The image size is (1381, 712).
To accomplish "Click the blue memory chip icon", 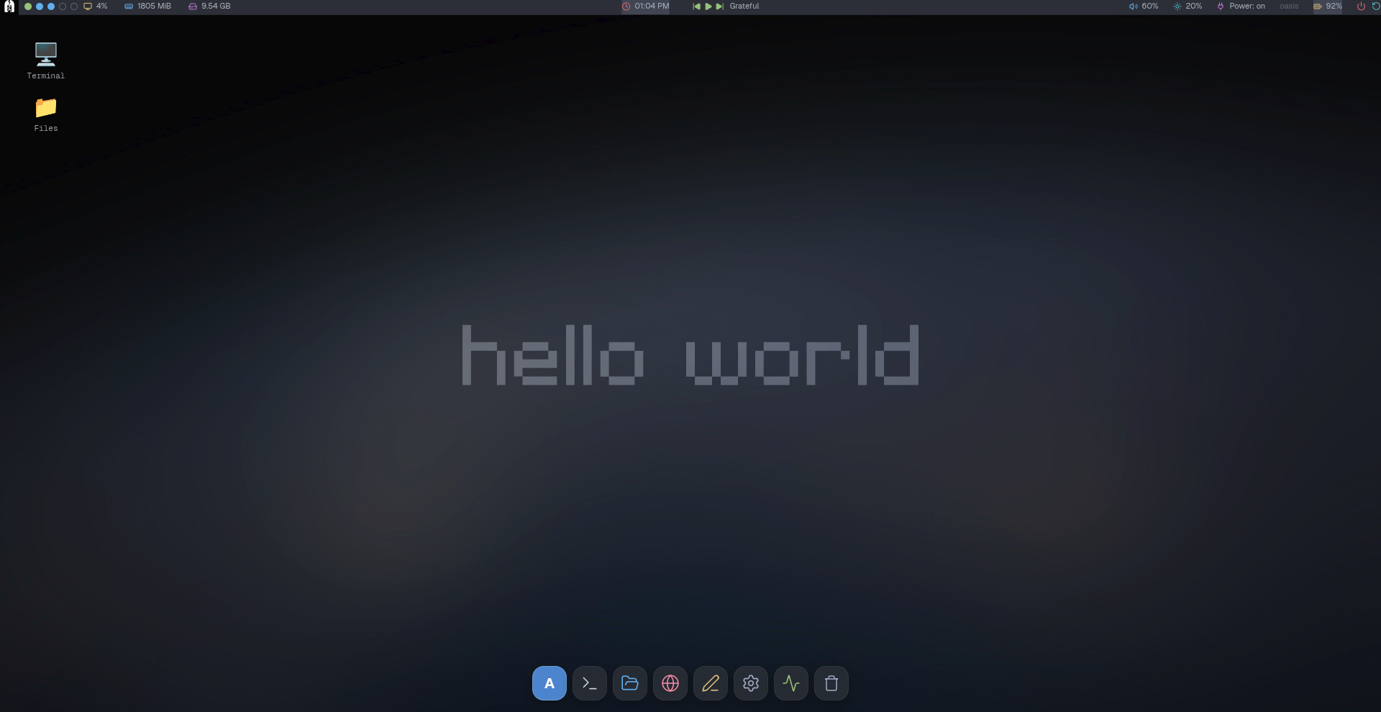I will click(x=129, y=6).
